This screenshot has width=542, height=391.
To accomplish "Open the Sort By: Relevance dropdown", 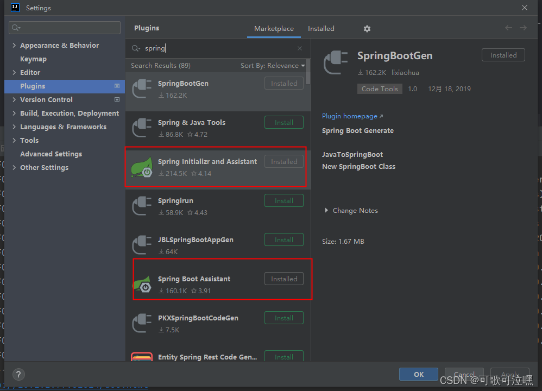I will (x=273, y=66).
